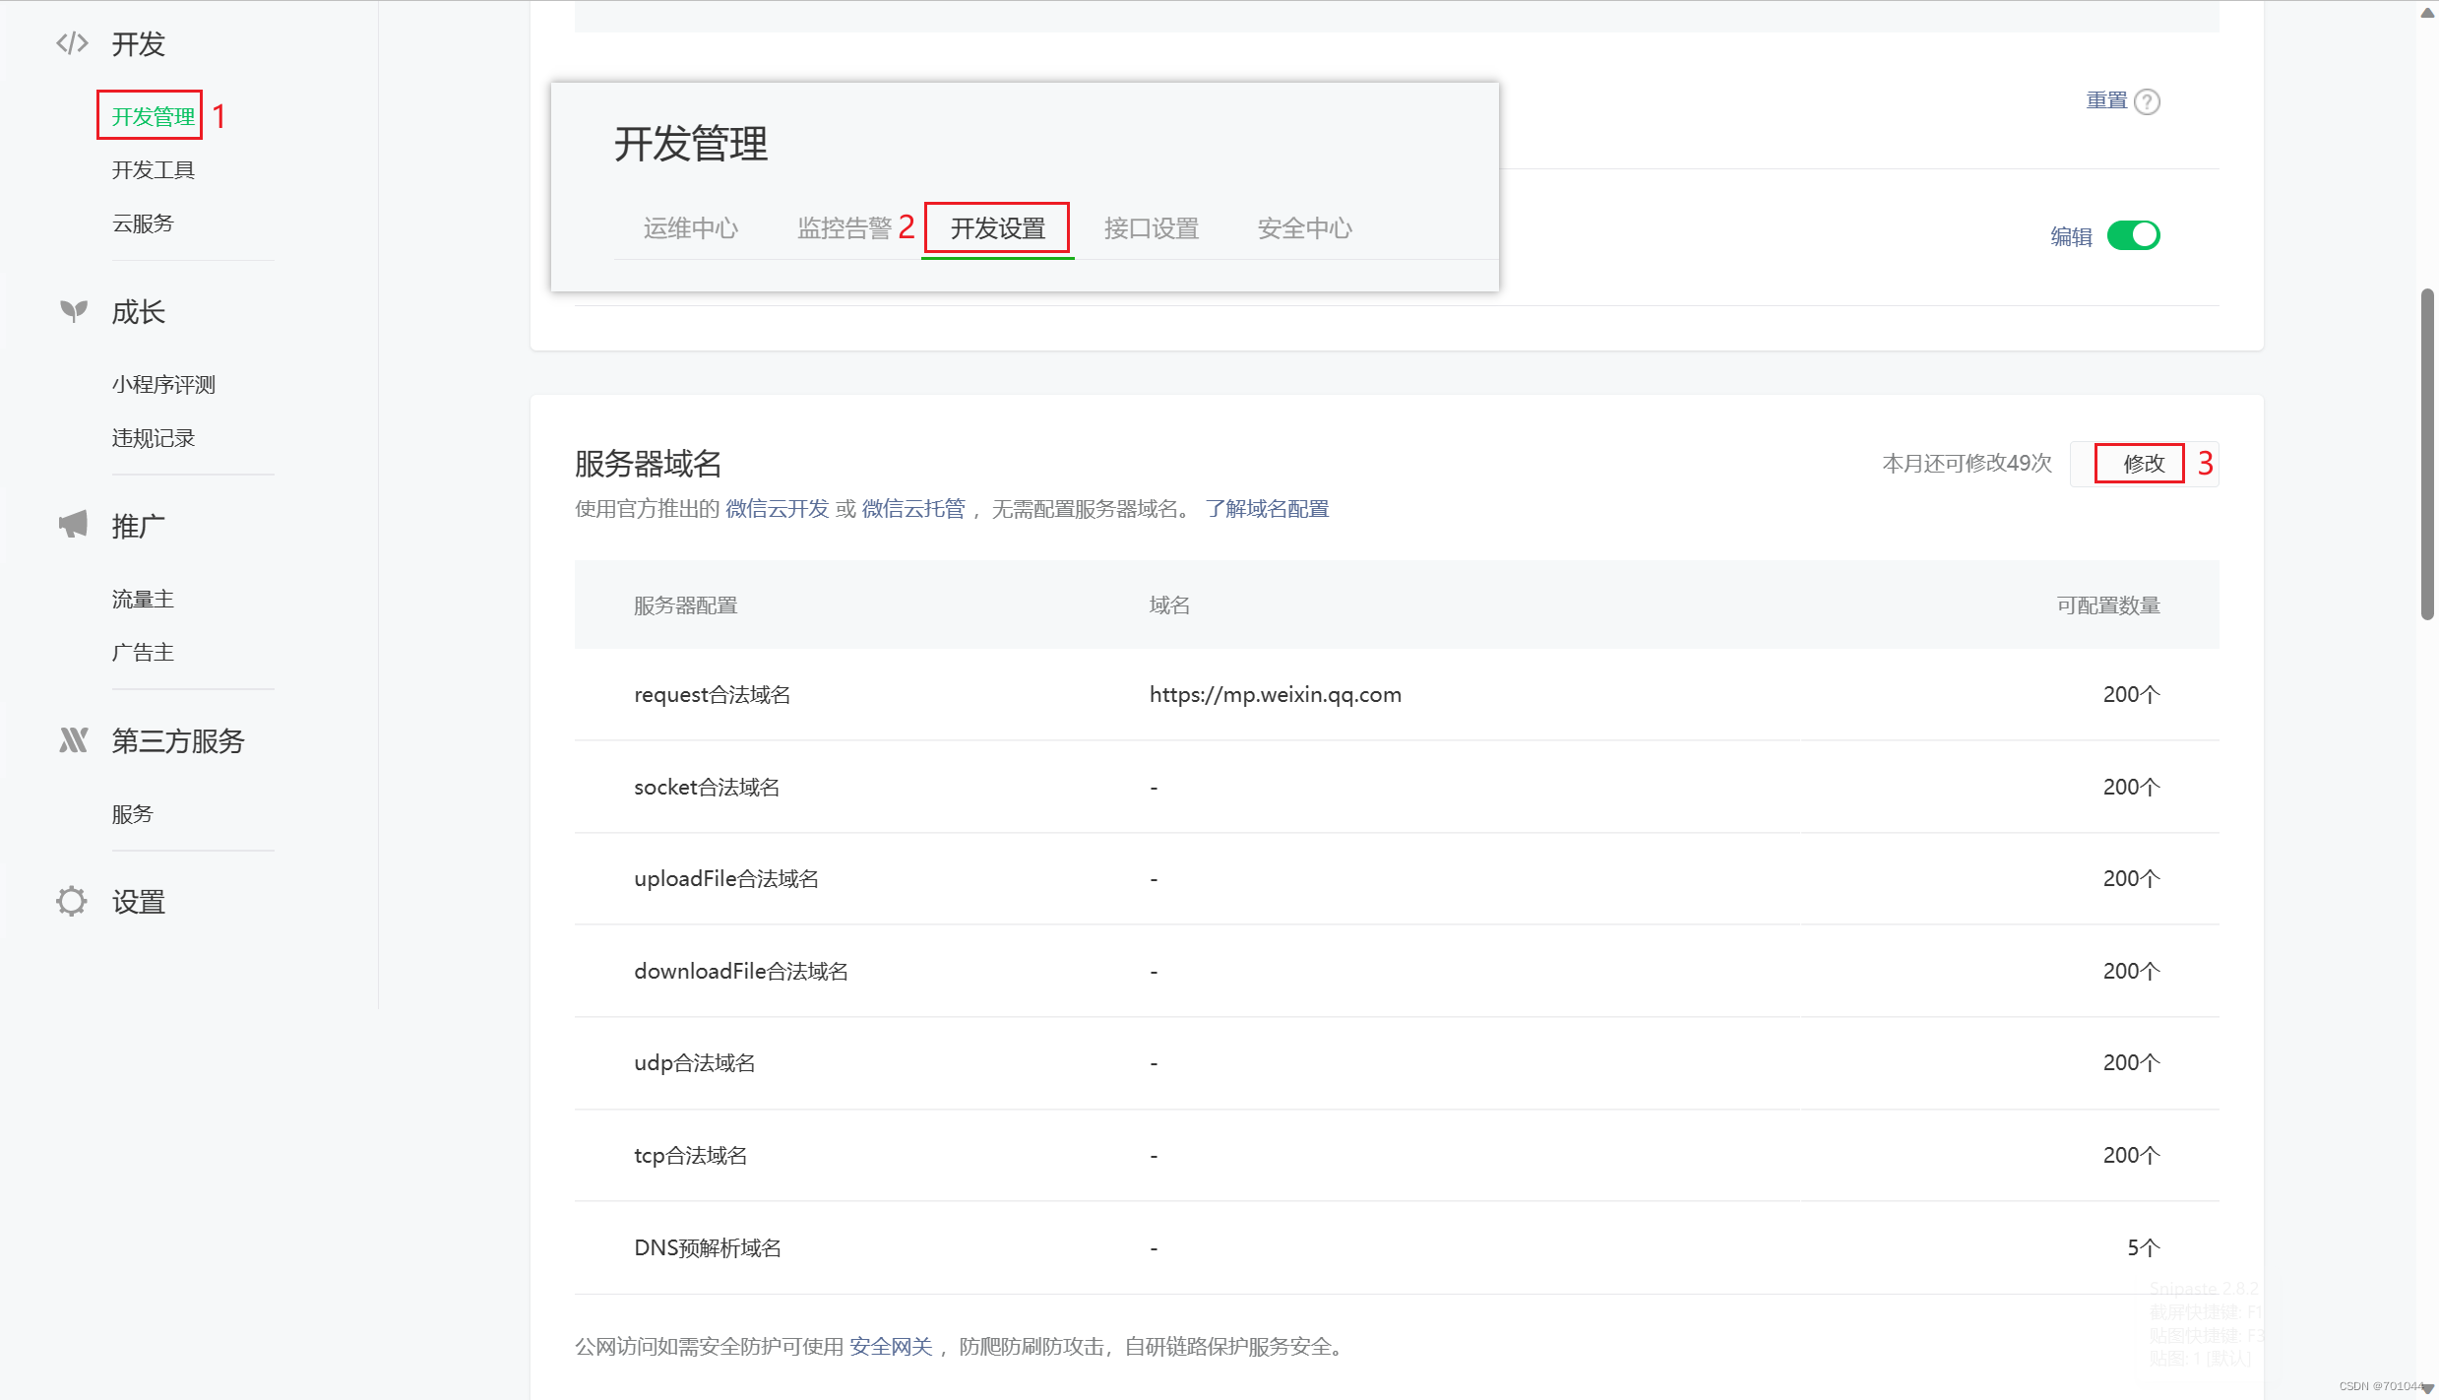Click the downloadFile合法域名 row label

pyautogui.click(x=740, y=971)
